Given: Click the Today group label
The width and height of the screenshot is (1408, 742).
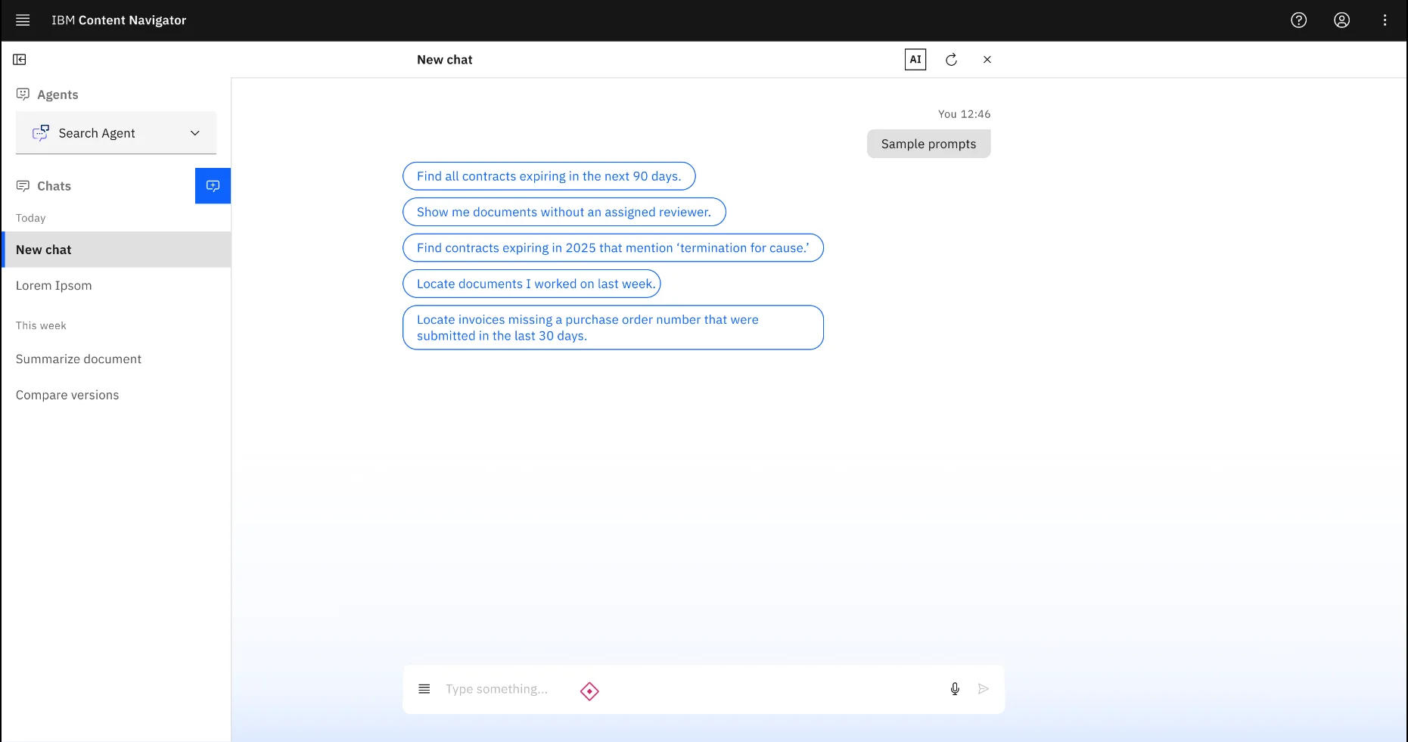Looking at the screenshot, I should [31, 218].
